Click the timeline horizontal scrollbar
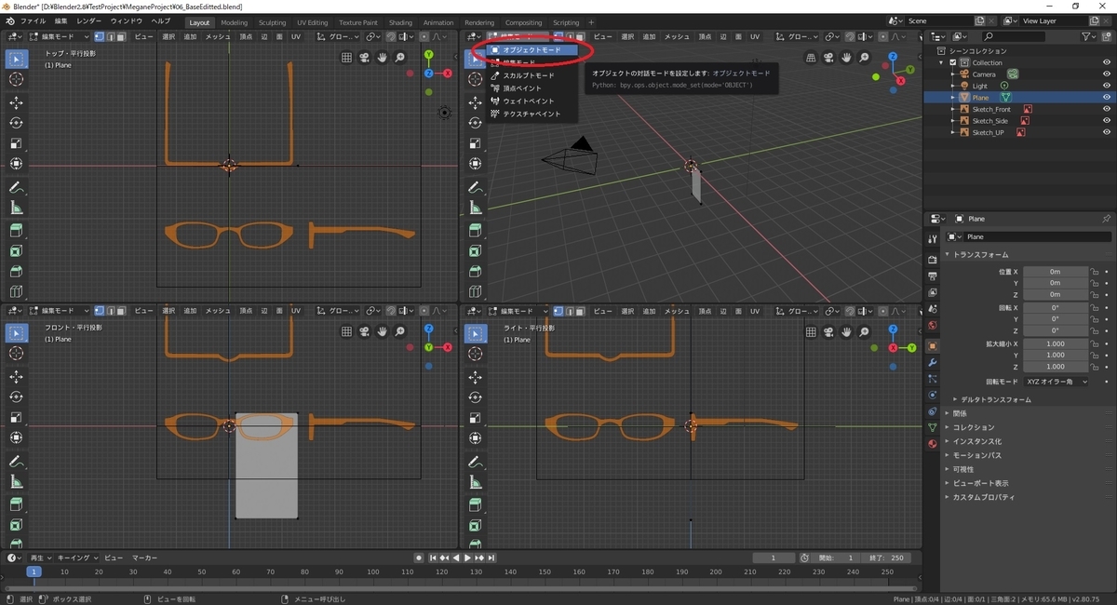 [x=461, y=588]
